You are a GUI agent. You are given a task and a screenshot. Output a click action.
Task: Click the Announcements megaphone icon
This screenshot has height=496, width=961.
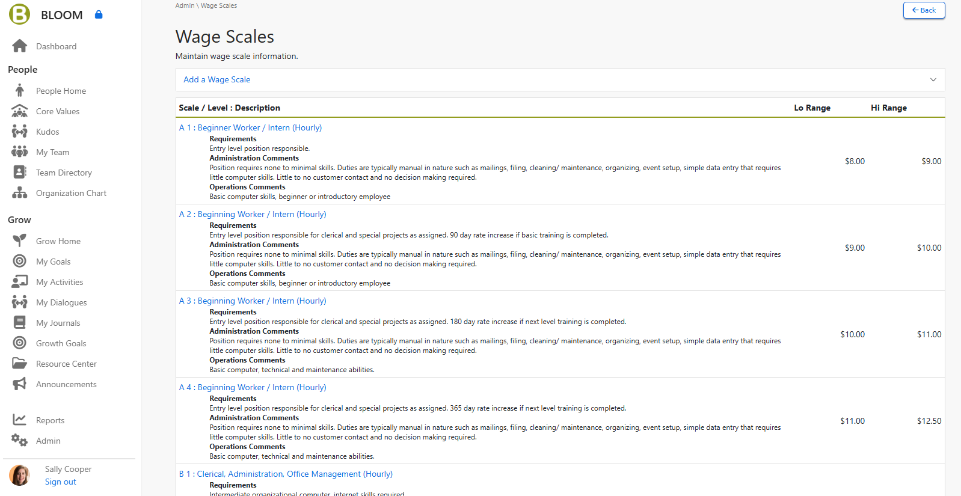click(x=19, y=384)
